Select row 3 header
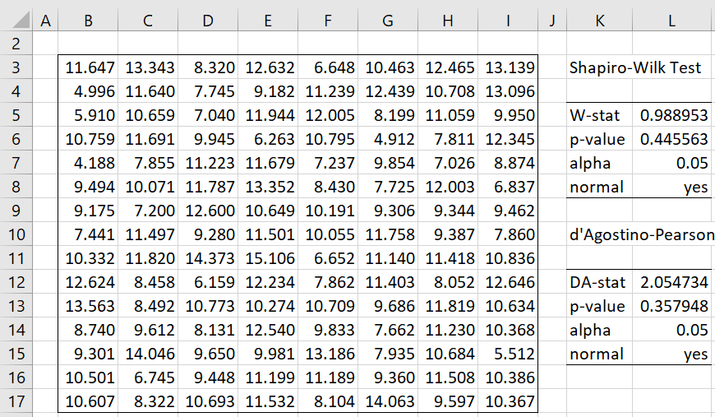The width and height of the screenshot is (715, 417). click(16, 67)
